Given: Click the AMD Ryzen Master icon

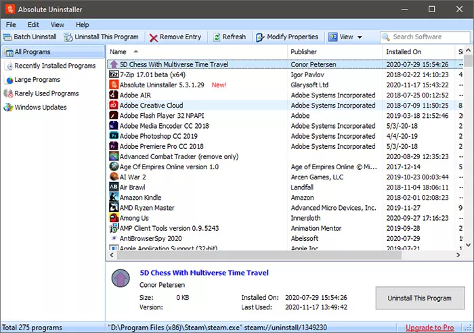Looking at the screenshot, I should tap(114, 208).
